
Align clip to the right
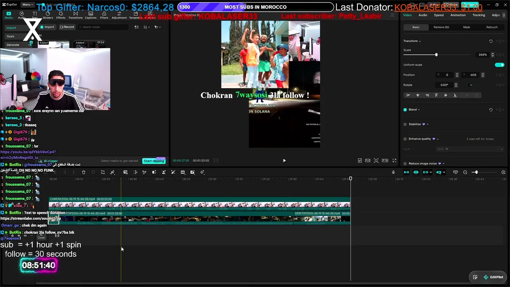(x=427, y=95)
